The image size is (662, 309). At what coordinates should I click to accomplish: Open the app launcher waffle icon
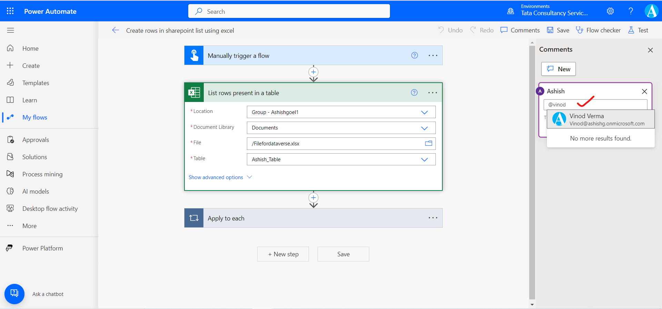click(10, 11)
